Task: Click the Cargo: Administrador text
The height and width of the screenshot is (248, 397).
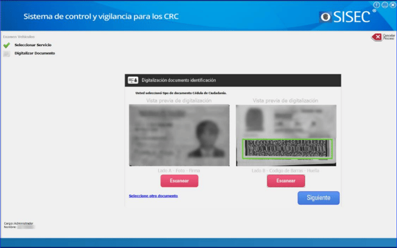Action: coord(18,223)
